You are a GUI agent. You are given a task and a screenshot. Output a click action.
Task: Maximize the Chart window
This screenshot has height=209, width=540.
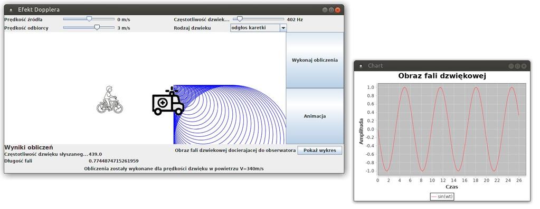pyautogui.click(x=517, y=66)
